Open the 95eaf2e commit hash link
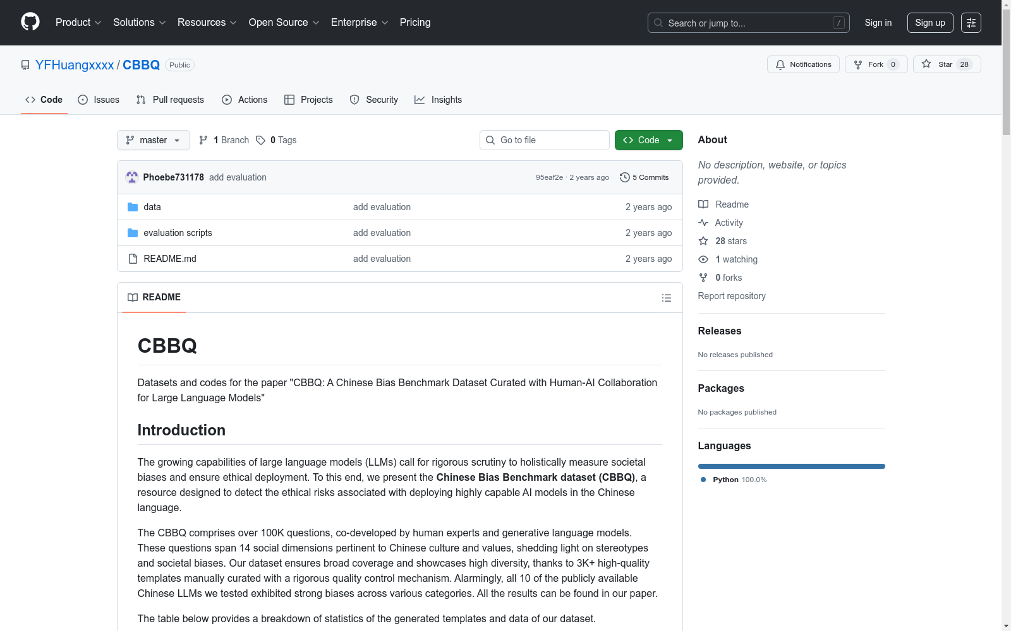The image size is (1011, 631). [x=549, y=177]
